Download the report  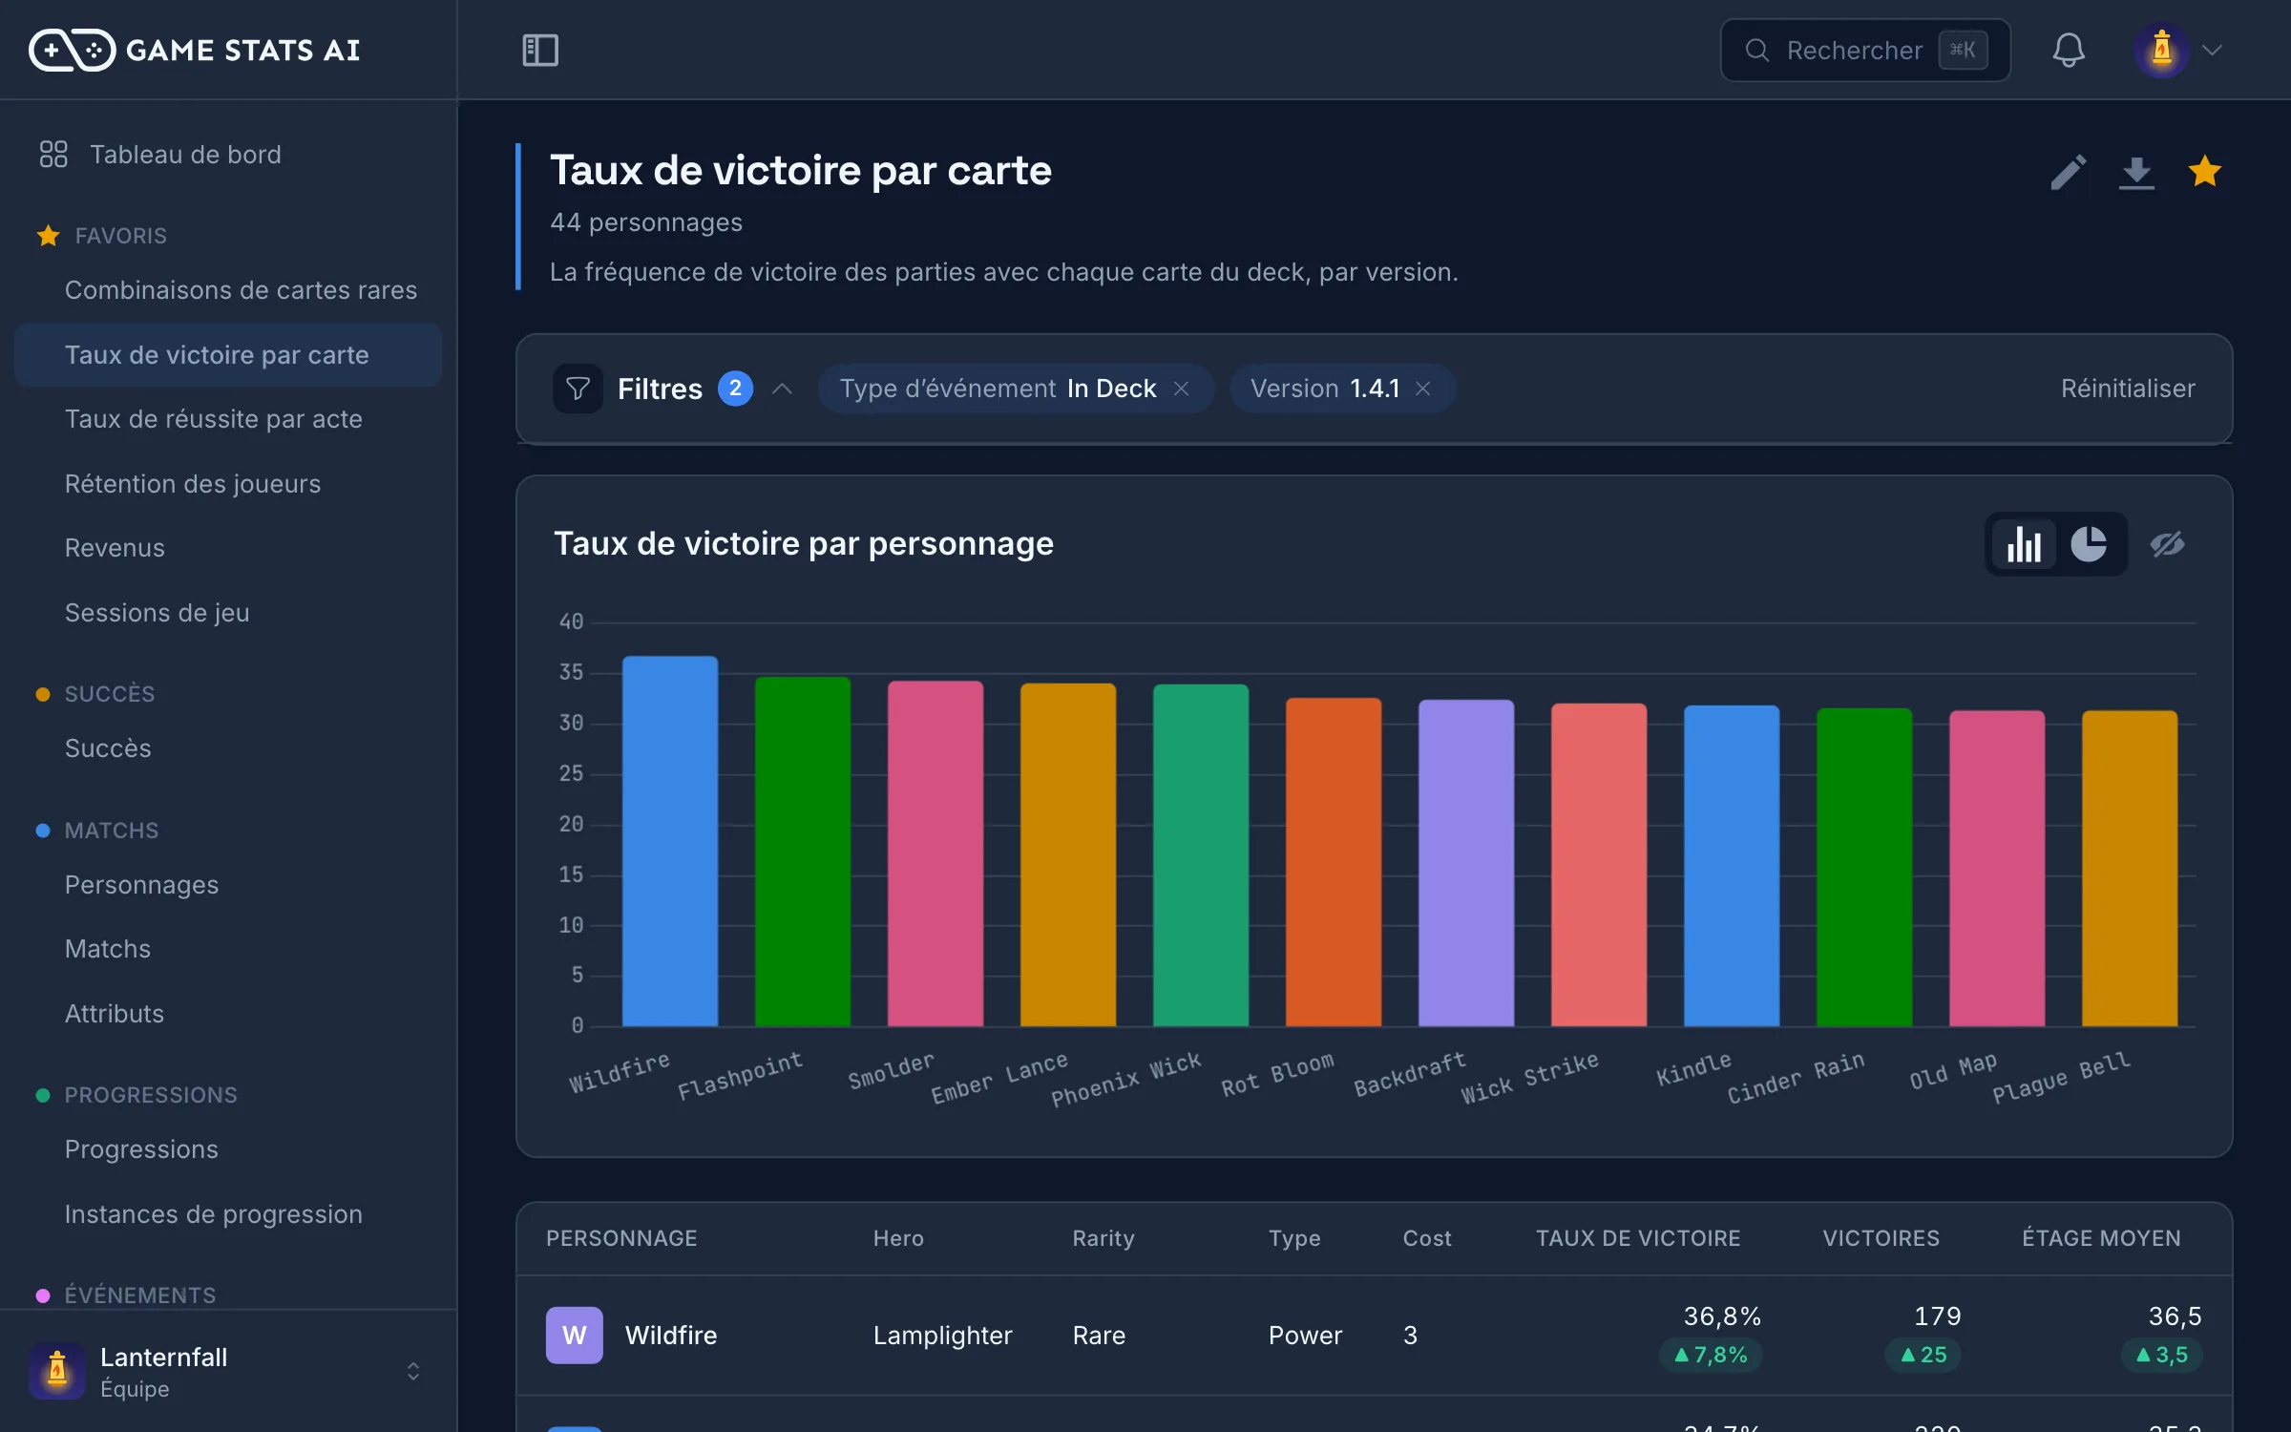pos(2136,172)
